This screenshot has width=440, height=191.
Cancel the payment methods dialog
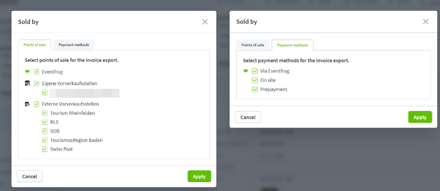point(248,117)
